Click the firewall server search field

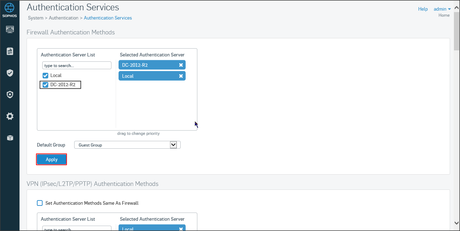(77, 66)
